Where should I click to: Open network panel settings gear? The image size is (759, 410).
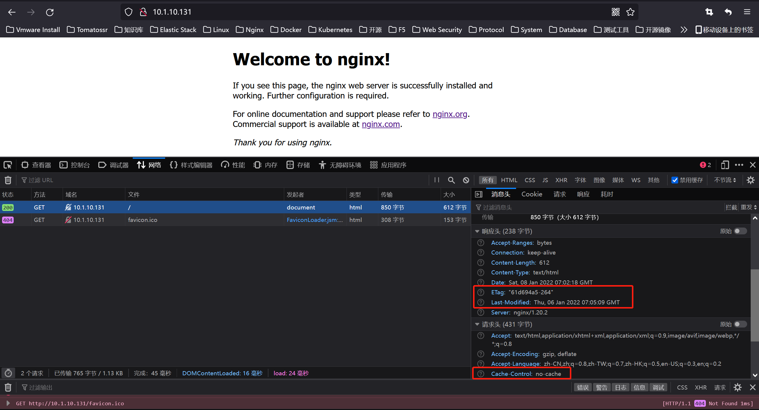pyautogui.click(x=750, y=180)
